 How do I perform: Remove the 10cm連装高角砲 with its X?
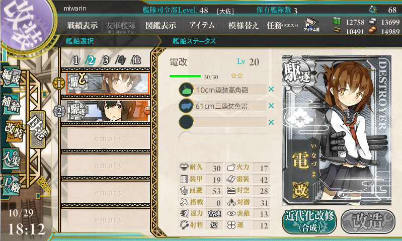(x=271, y=89)
